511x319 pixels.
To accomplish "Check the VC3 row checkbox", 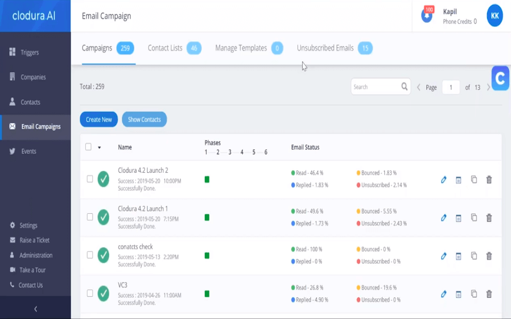I will (x=89, y=293).
